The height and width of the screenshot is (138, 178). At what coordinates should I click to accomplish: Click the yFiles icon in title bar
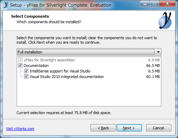pos(6,5)
